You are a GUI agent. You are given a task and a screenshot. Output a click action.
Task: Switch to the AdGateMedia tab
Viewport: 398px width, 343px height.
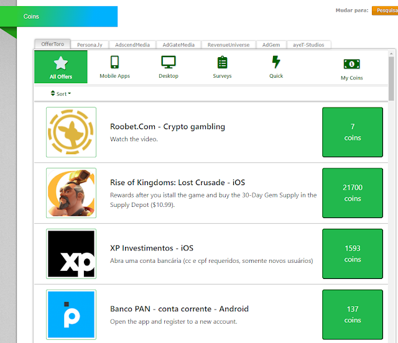[x=178, y=45]
